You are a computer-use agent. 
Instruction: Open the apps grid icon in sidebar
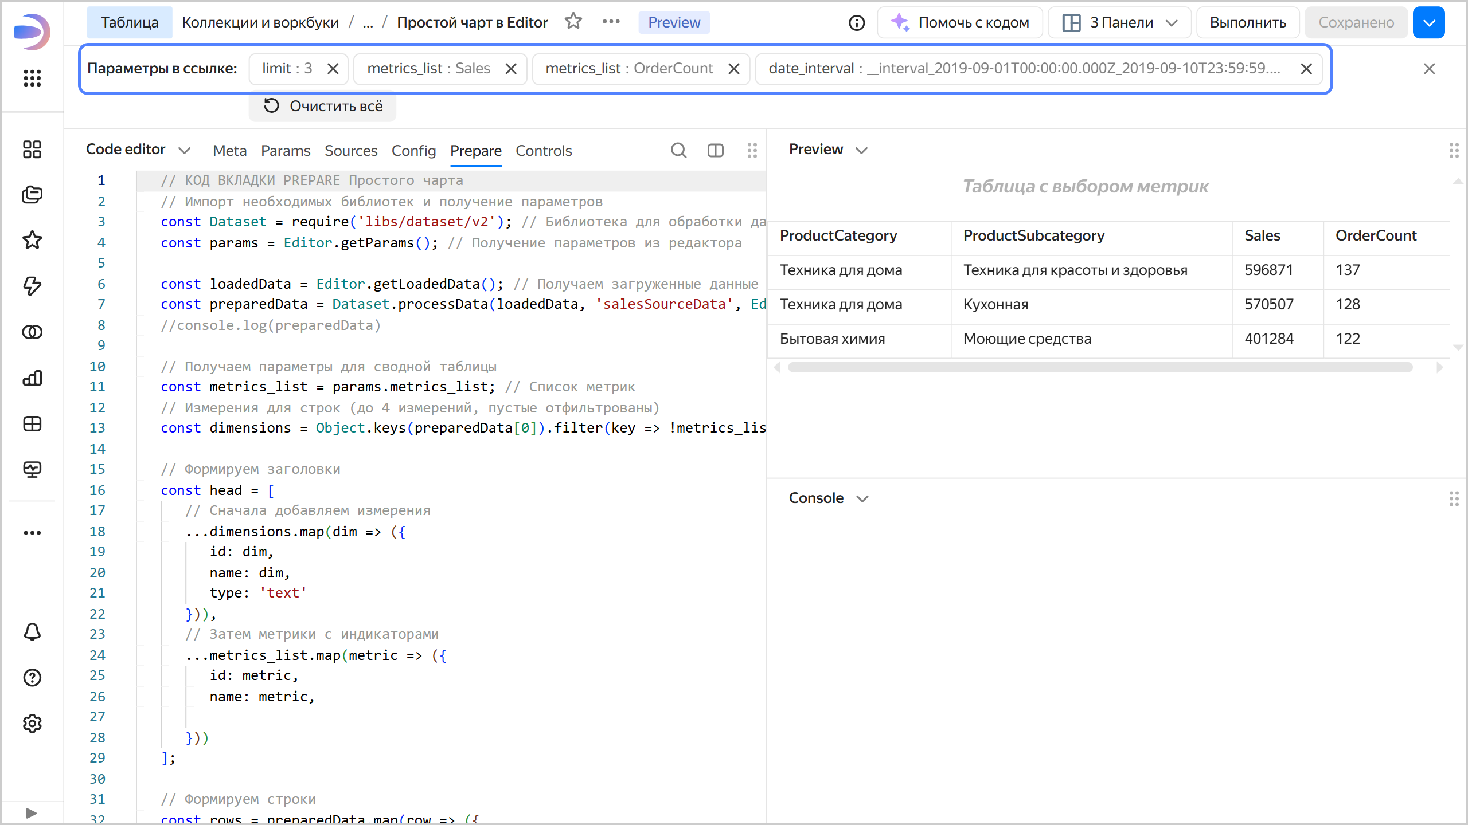pos(32,78)
